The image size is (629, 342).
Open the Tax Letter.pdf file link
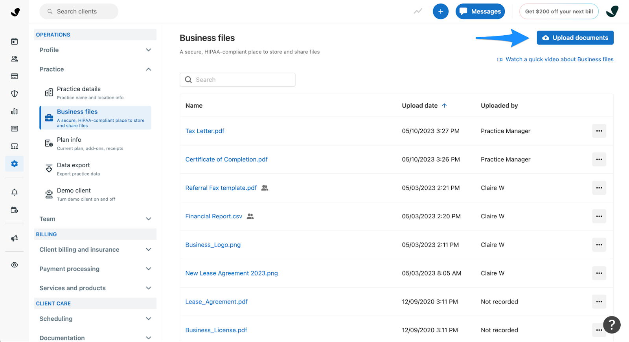(x=205, y=131)
